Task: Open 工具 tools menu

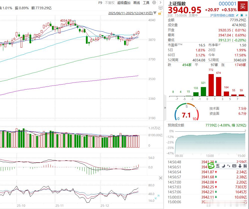Action: 146,3
